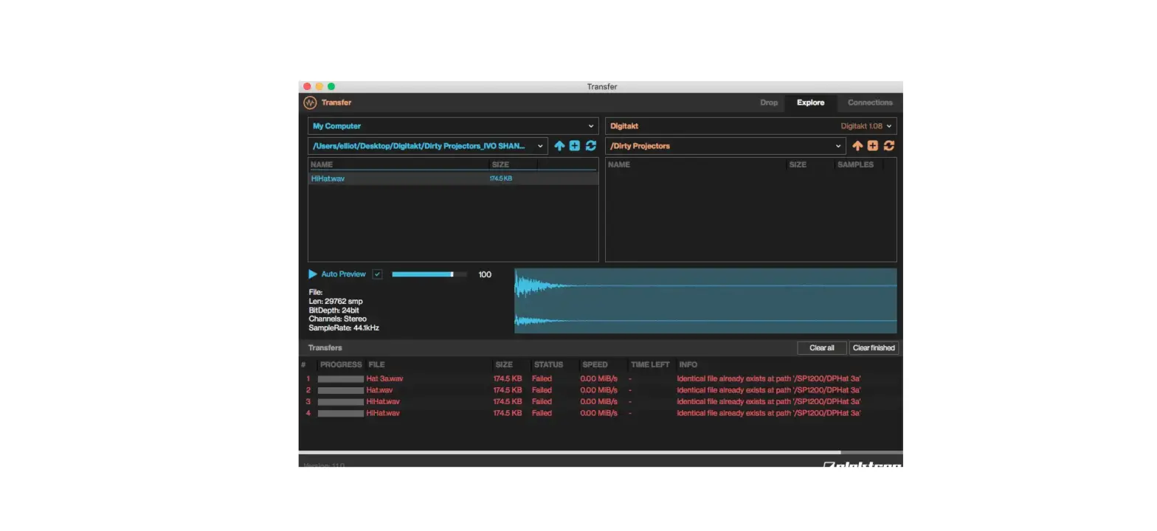
Task: Open the /Dirty Projectors path dropdown
Action: [x=725, y=146]
